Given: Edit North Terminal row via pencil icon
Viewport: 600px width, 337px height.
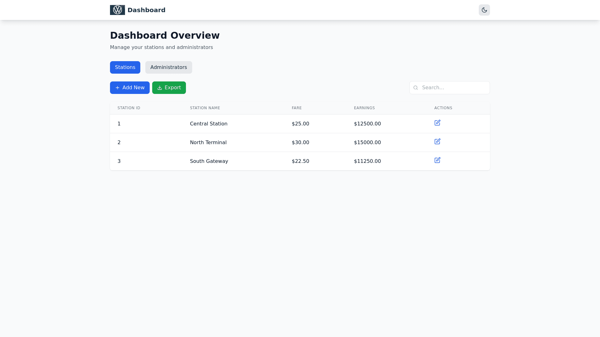Looking at the screenshot, I should tap(437, 142).
